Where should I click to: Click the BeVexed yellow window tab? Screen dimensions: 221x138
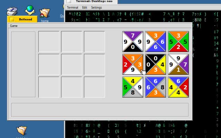tap(22, 19)
